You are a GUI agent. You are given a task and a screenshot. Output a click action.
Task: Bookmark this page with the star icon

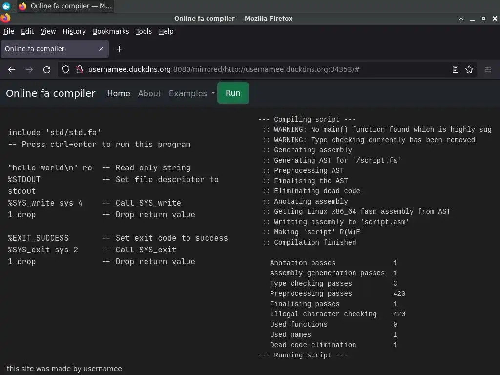pyautogui.click(x=469, y=69)
